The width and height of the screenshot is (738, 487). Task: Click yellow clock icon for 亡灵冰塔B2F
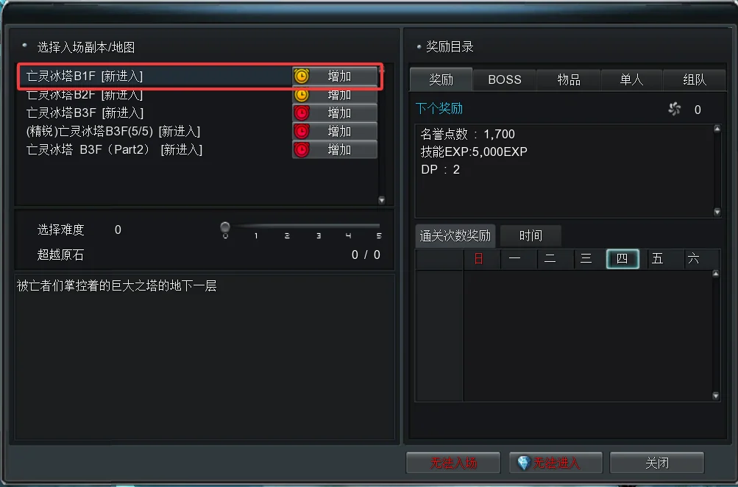pos(302,95)
